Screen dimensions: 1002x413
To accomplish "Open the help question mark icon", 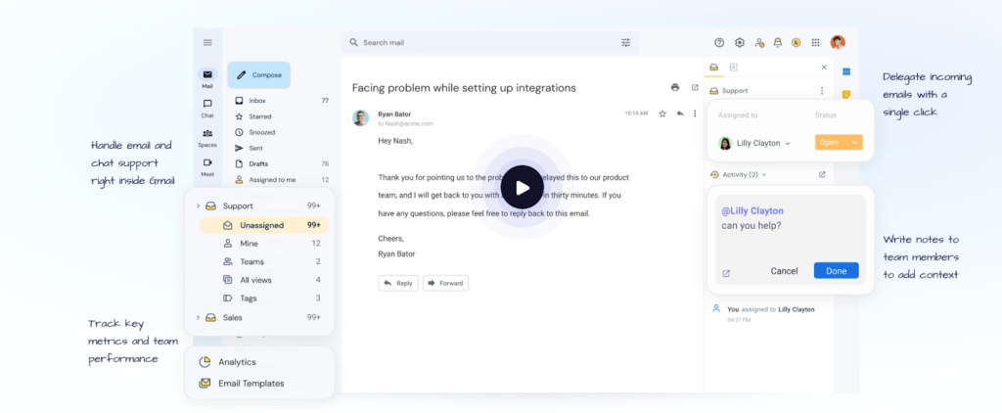I will [x=719, y=43].
